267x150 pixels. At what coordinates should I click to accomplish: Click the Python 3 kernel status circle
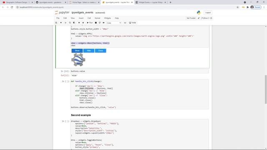click(211, 18)
